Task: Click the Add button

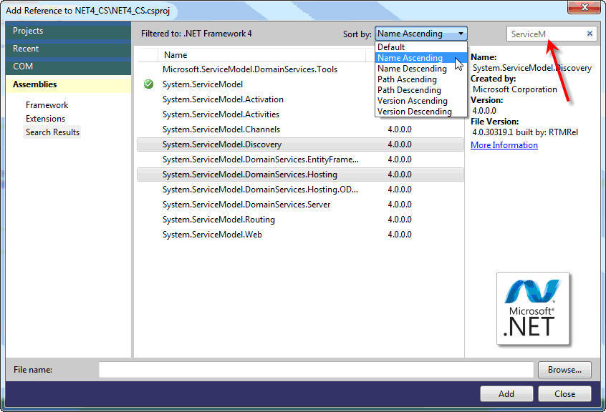Action: coord(506,394)
